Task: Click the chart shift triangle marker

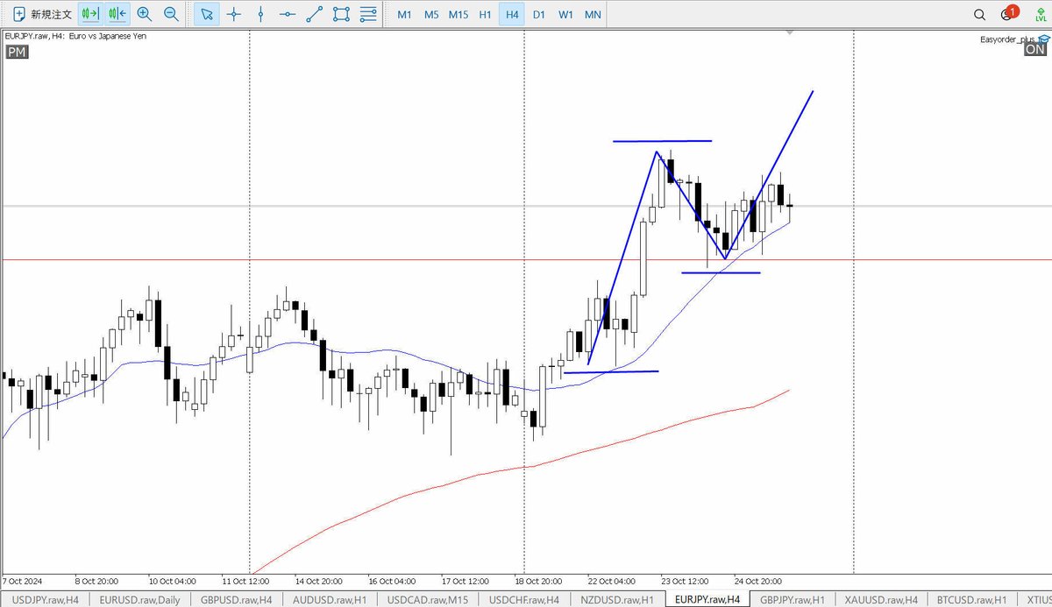Action: tap(790, 33)
